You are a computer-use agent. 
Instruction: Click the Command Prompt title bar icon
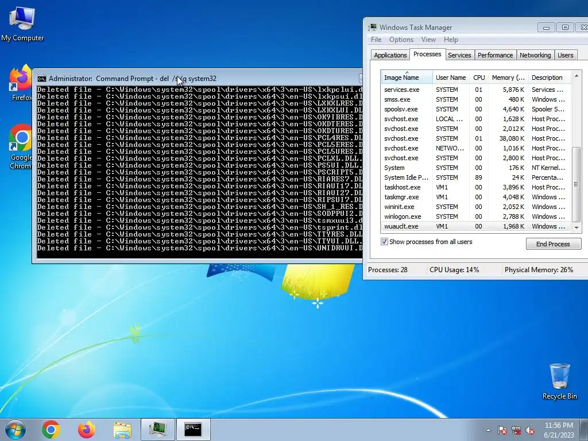coord(41,78)
